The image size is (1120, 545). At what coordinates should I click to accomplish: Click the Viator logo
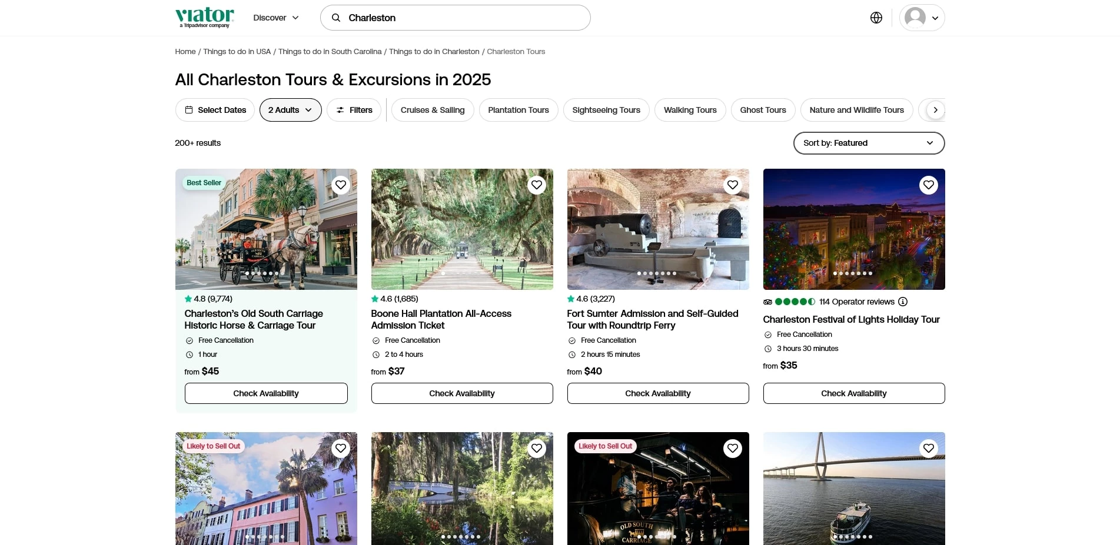tap(204, 17)
